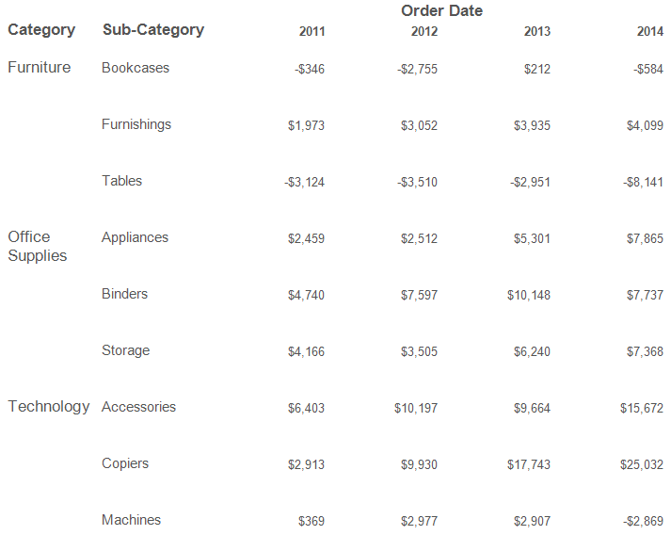The height and width of the screenshot is (551, 671).
Task: Select the 2014 year column header
Action: [x=650, y=31]
